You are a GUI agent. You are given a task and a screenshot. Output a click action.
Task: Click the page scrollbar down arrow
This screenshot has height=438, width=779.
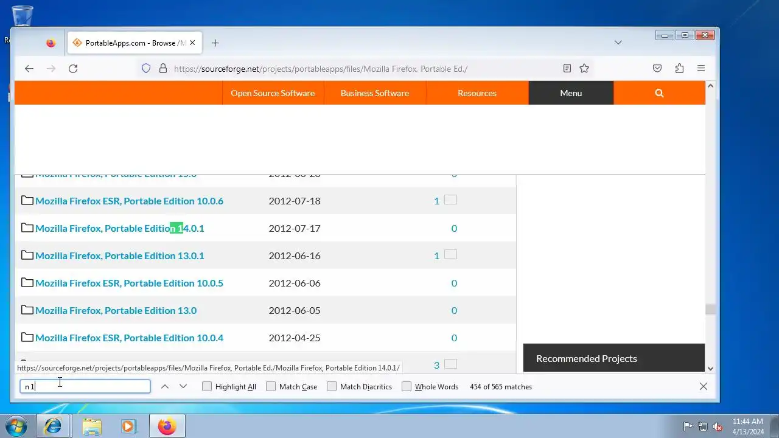710,367
